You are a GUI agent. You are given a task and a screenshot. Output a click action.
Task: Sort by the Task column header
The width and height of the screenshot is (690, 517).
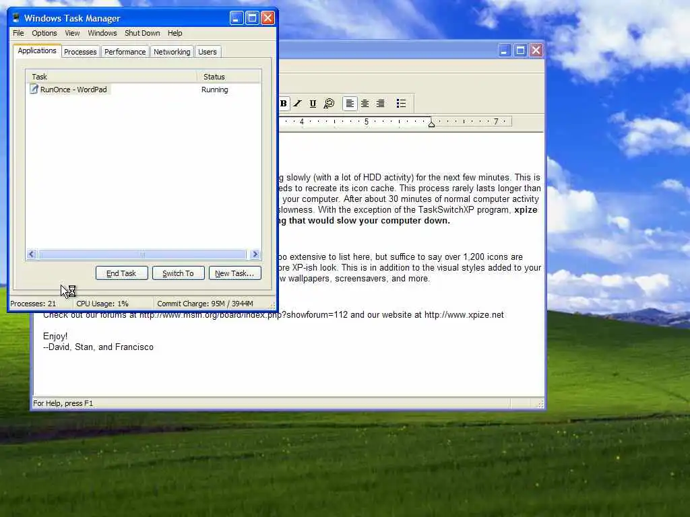tap(111, 77)
